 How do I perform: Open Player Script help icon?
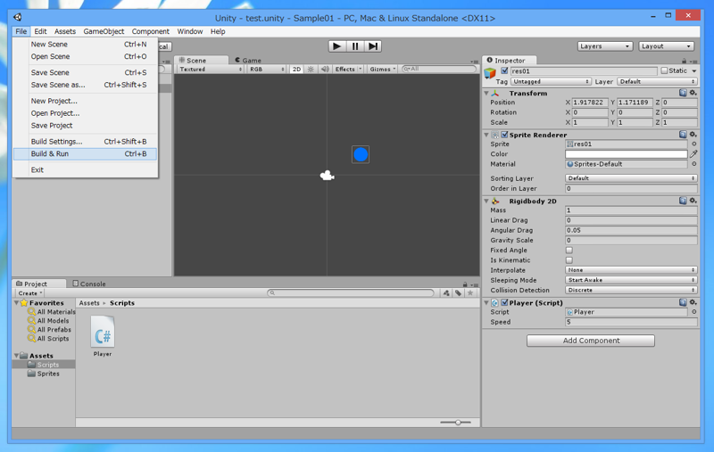(x=683, y=302)
